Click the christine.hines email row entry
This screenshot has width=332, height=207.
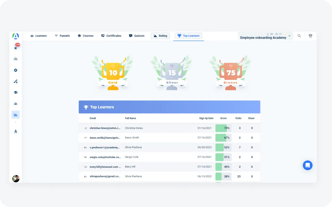pos(105,128)
